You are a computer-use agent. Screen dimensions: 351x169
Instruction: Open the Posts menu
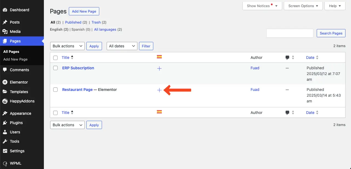pos(22,22)
